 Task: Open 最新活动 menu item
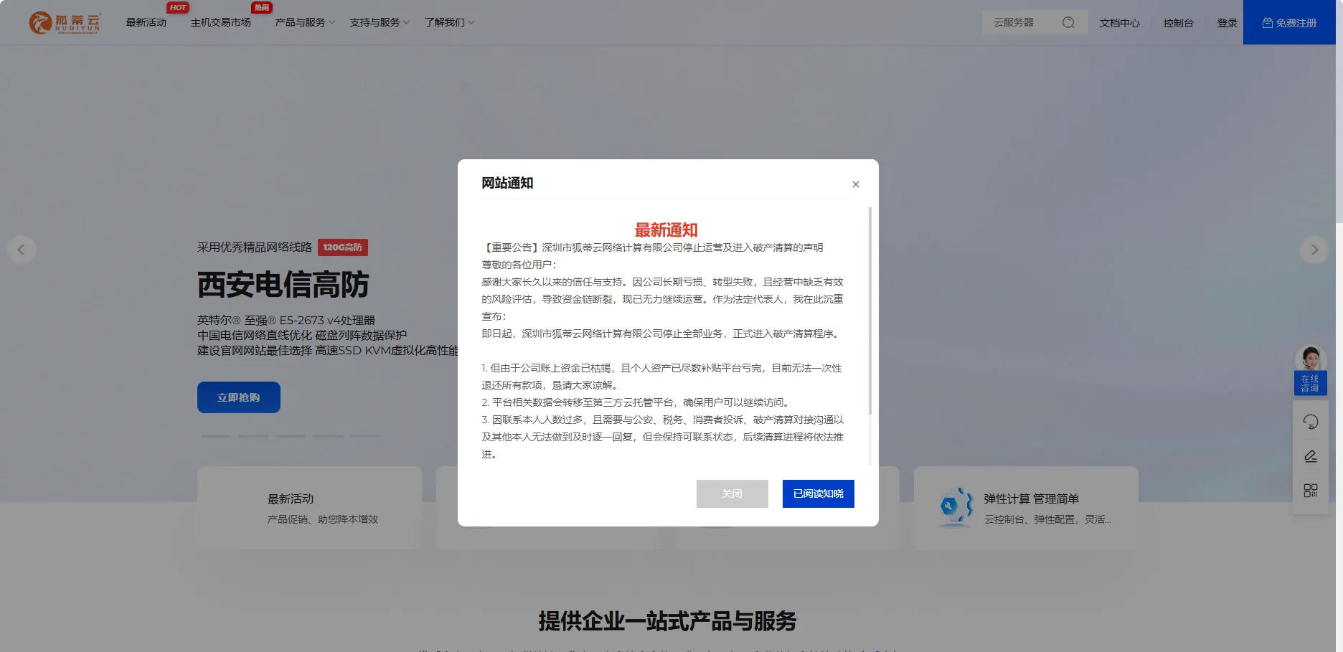[x=146, y=23]
